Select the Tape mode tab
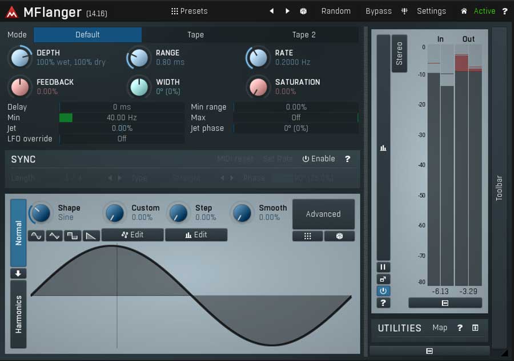514x361 pixels. [196, 35]
